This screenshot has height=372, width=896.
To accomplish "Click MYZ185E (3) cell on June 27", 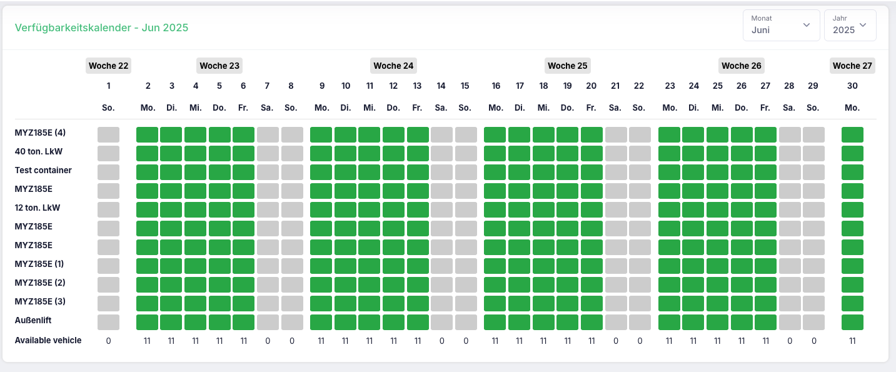I will (765, 303).
